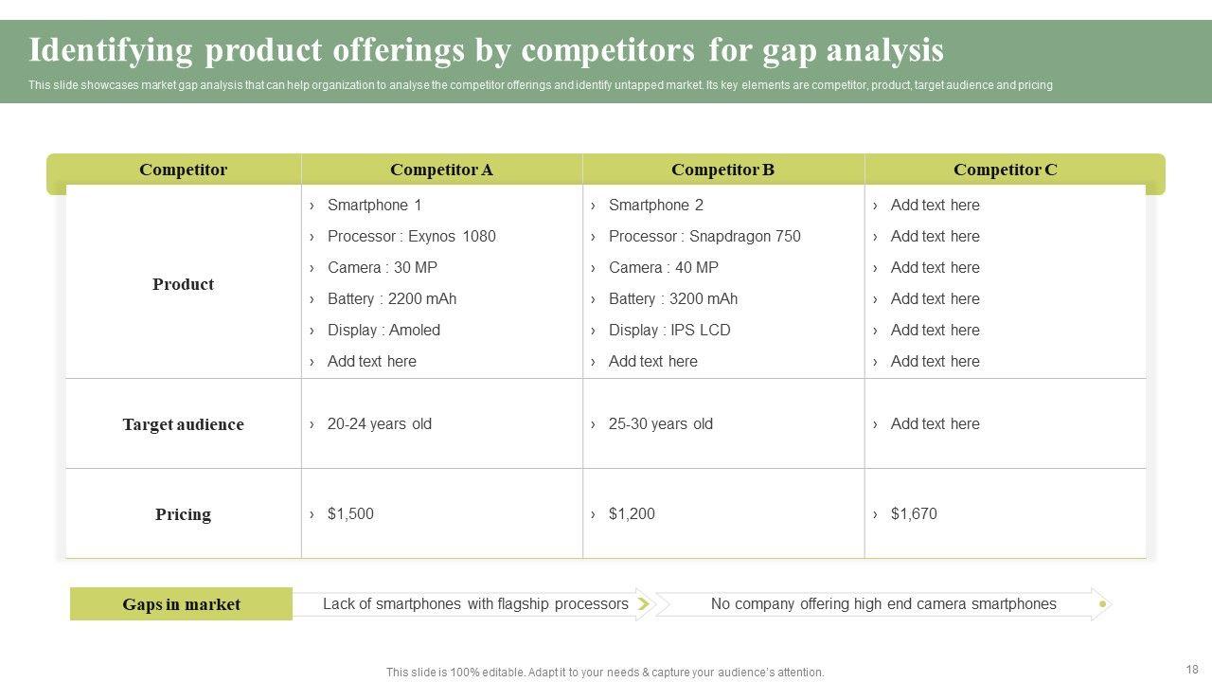Click the bullet chevron beside Smartphone 2
Image resolution: width=1212 pixels, height=682 pixels.
pyautogui.click(x=593, y=206)
